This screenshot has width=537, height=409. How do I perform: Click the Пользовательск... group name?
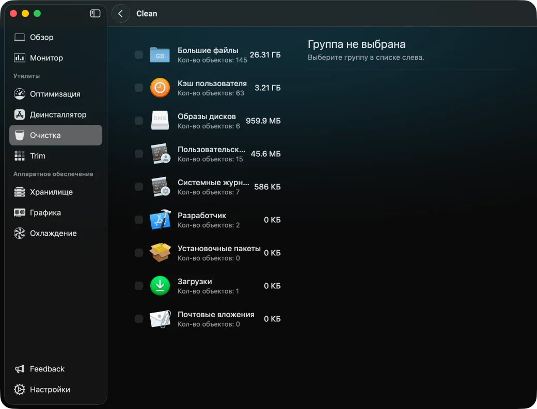coord(211,150)
